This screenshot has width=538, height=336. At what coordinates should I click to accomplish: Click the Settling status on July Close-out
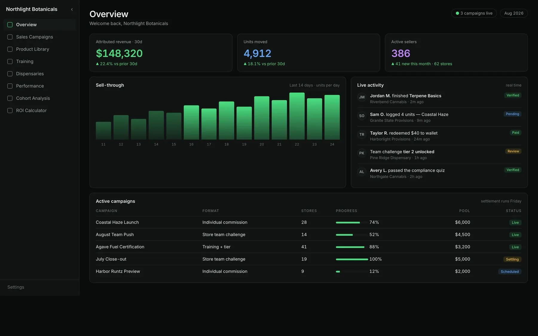tap(512, 259)
